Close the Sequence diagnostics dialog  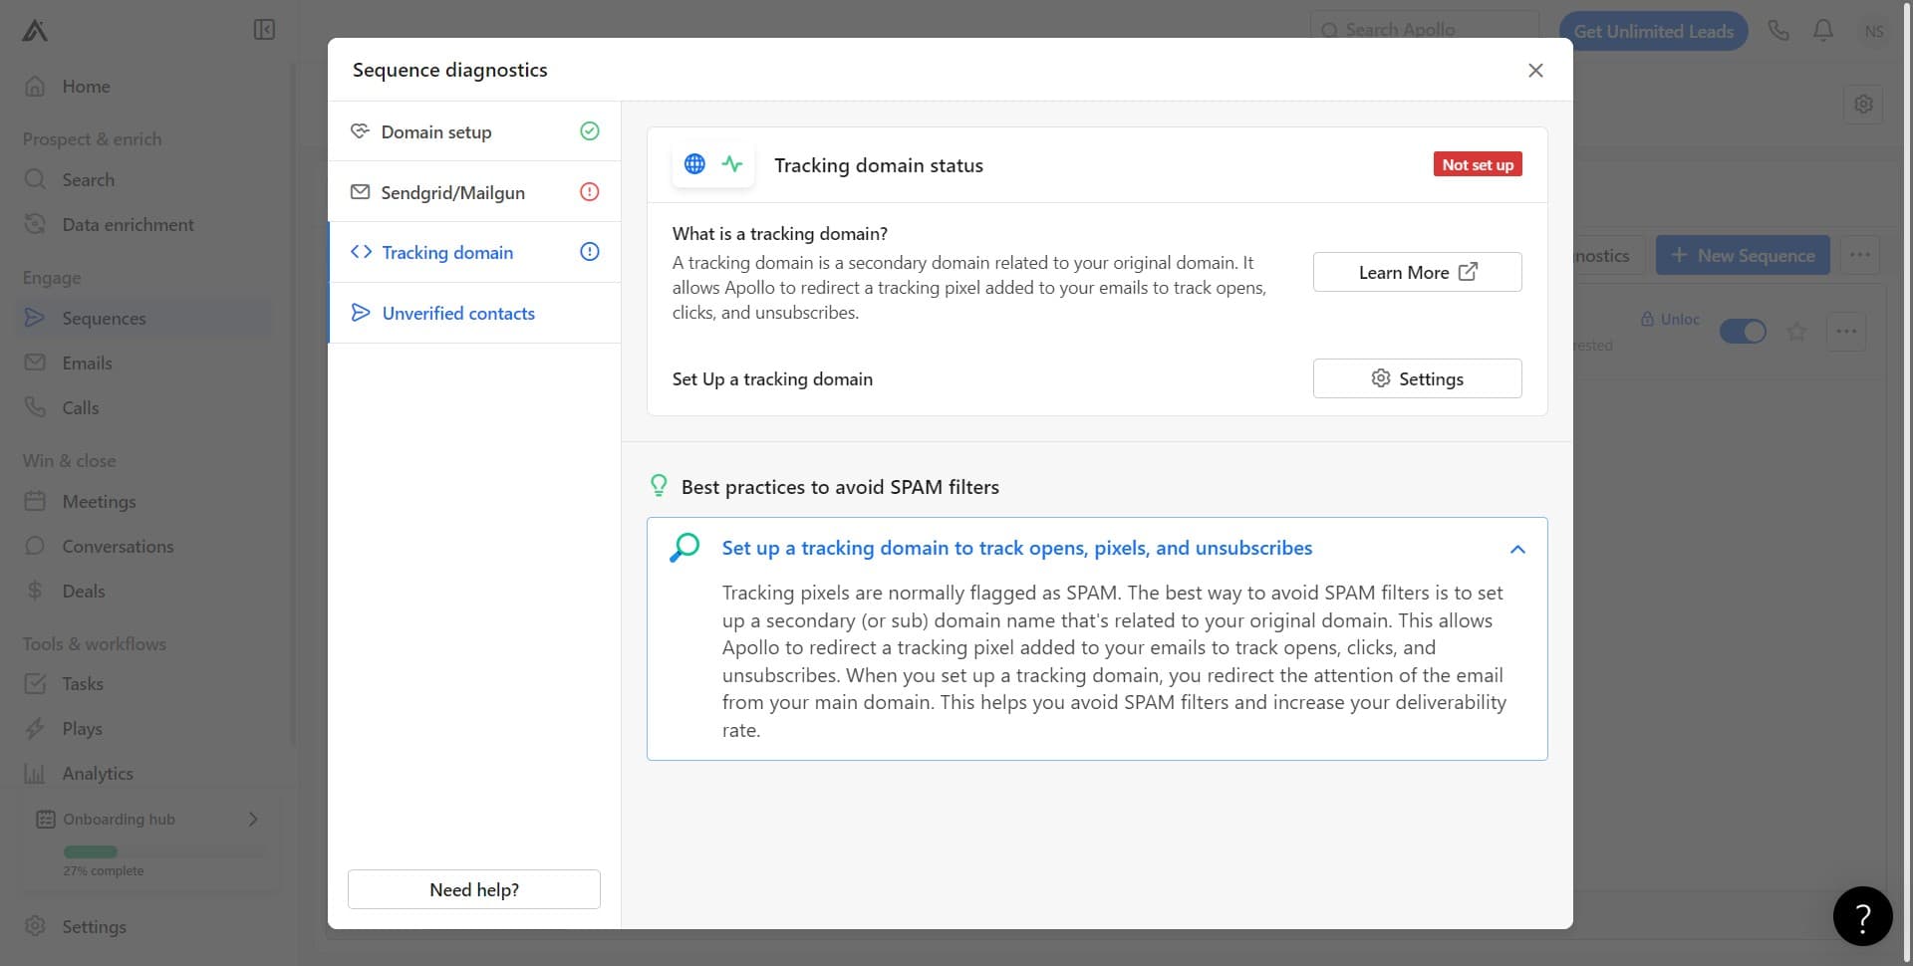pyautogui.click(x=1535, y=70)
